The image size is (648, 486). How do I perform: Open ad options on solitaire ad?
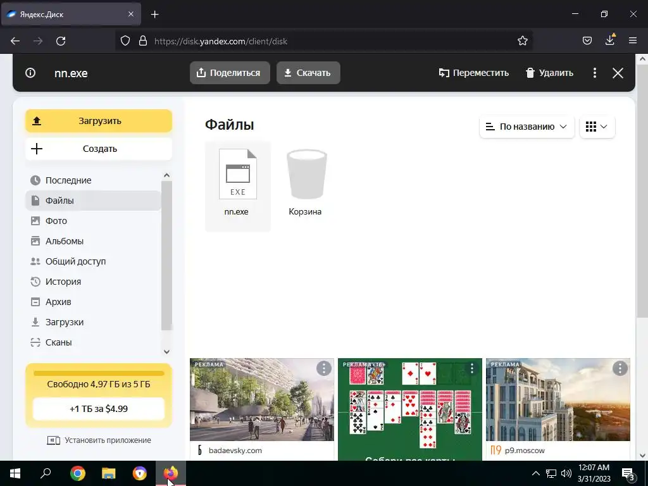pyautogui.click(x=472, y=368)
